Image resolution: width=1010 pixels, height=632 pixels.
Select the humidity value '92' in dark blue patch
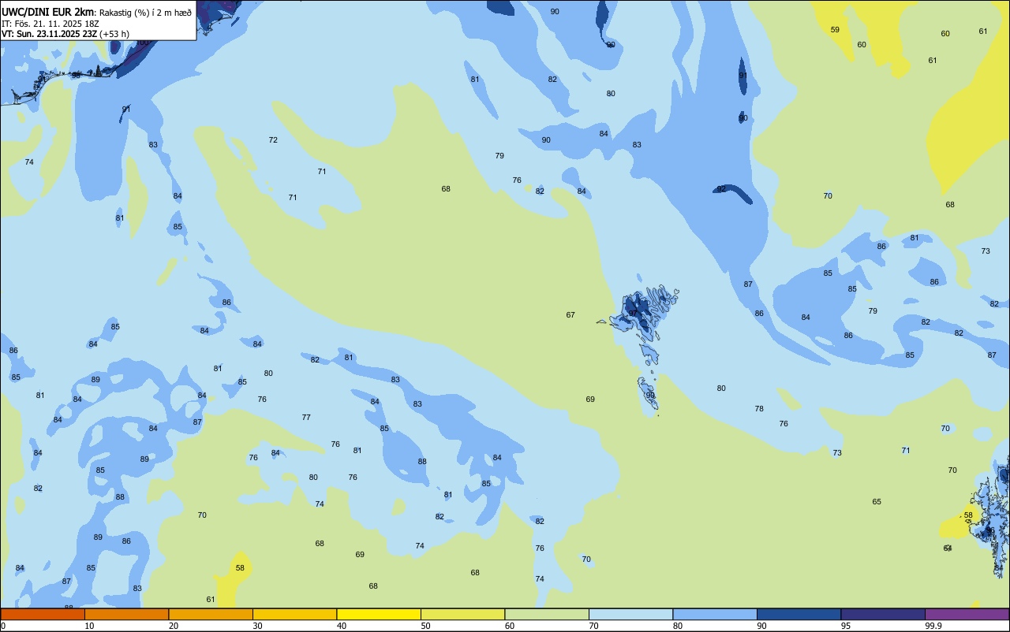[x=721, y=188]
